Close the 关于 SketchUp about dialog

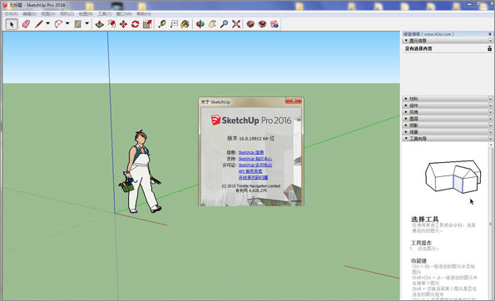294,101
